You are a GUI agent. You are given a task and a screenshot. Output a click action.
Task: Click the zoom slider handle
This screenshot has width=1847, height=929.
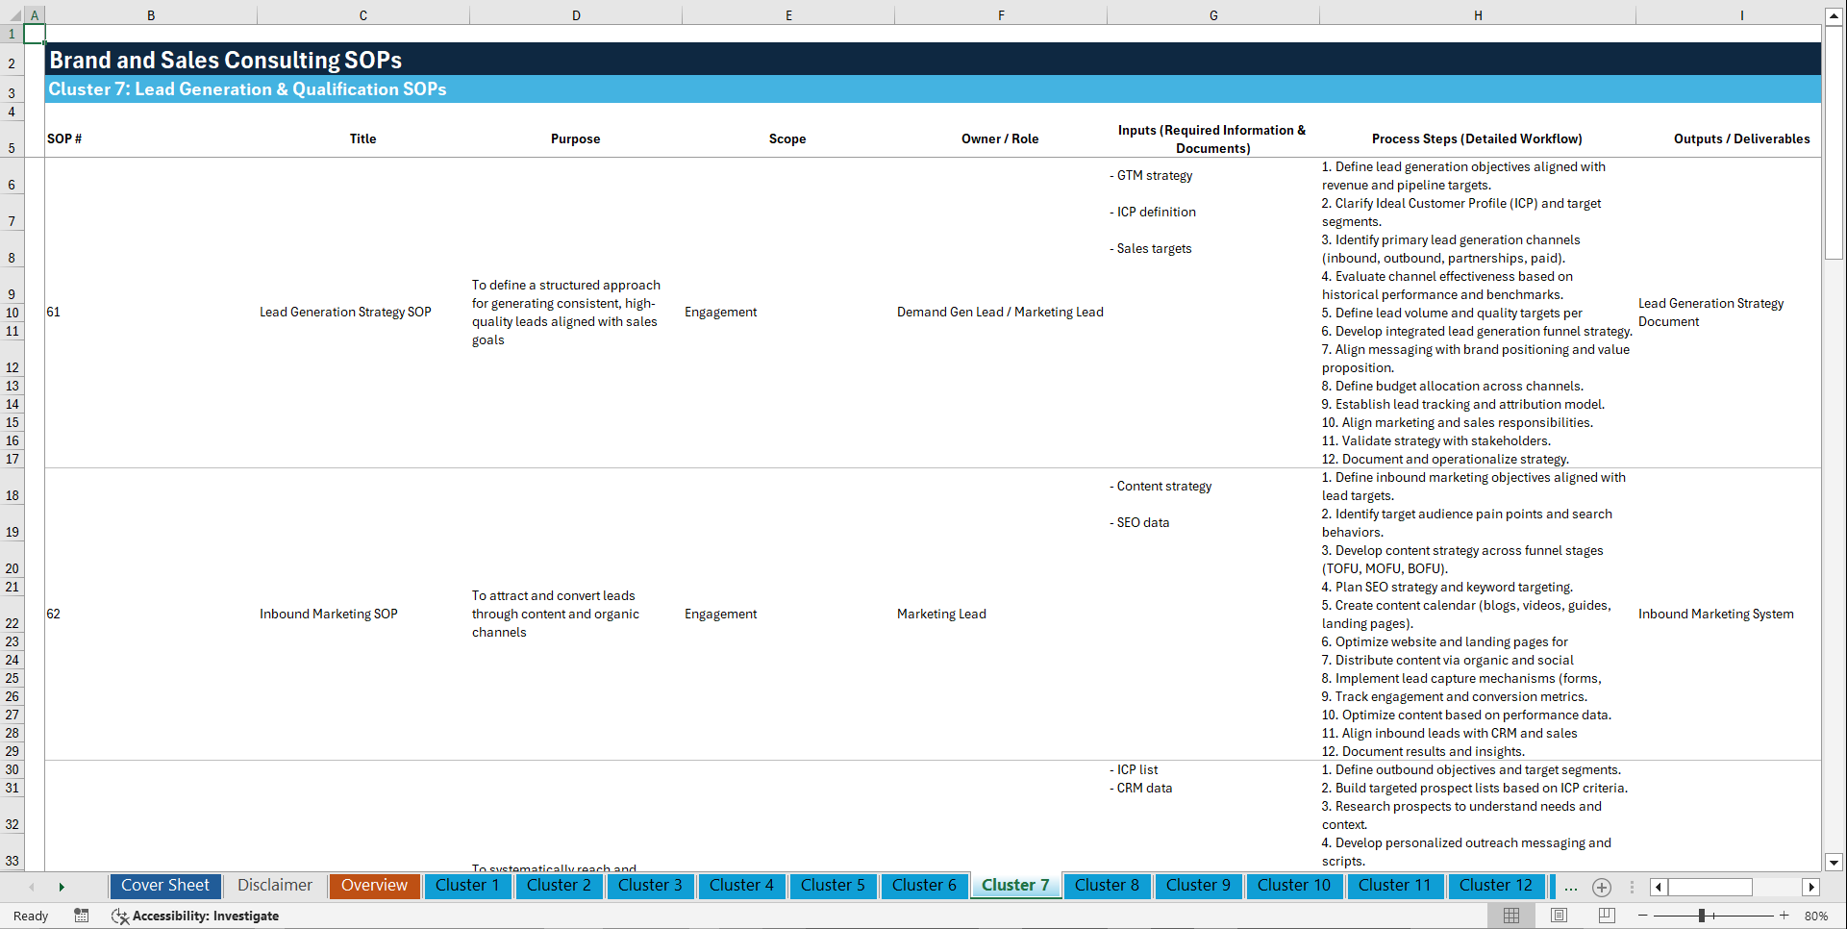1702,916
